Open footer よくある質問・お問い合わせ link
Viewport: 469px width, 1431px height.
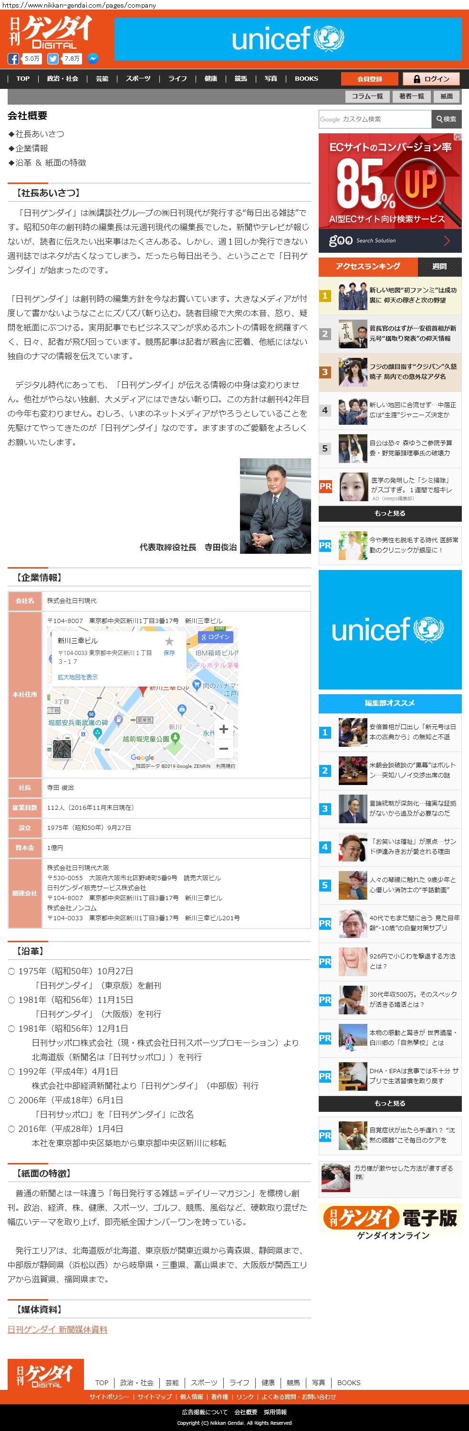(299, 1397)
